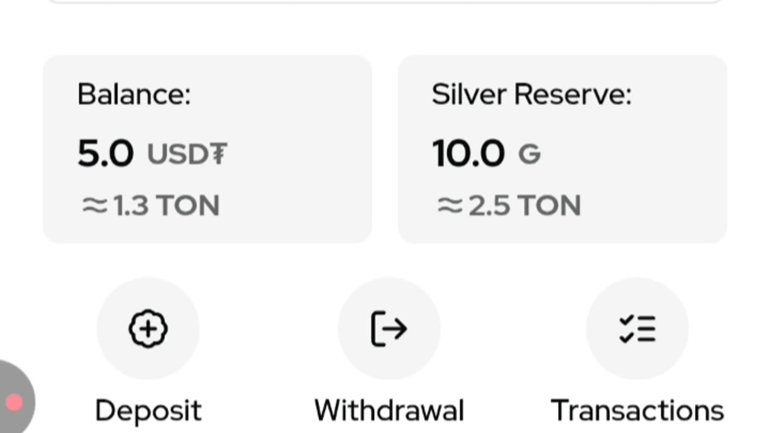Viewport: 770px width, 433px height.
Task: Click the USDT currency symbol
Action: tap(187, 154)
